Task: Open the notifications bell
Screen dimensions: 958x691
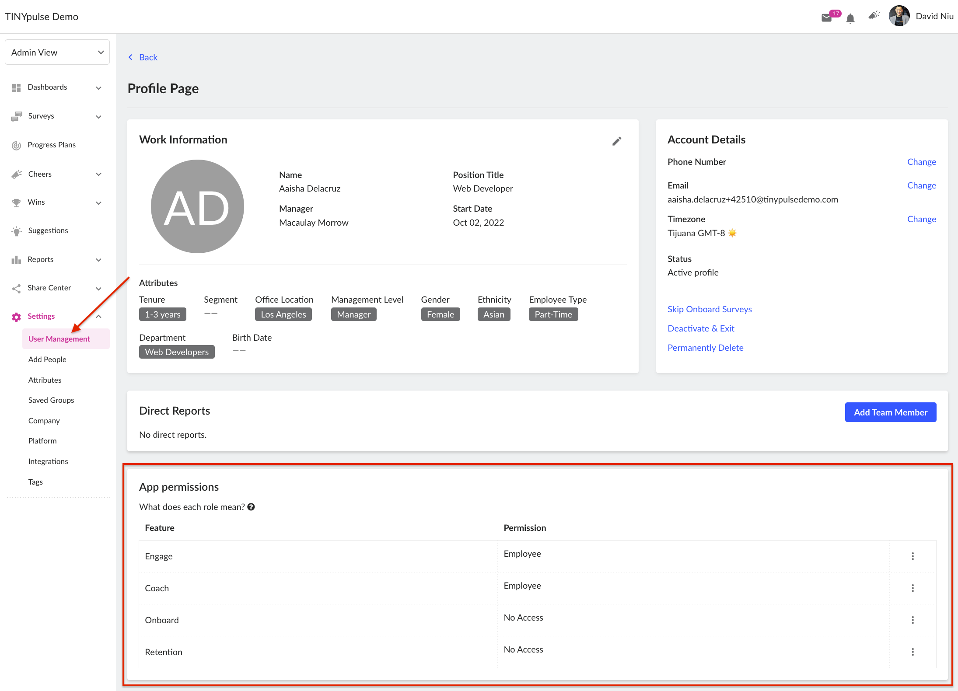Action: point(850,18)
